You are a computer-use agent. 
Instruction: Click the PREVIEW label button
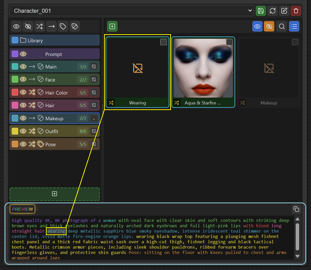tap(22, 209)
